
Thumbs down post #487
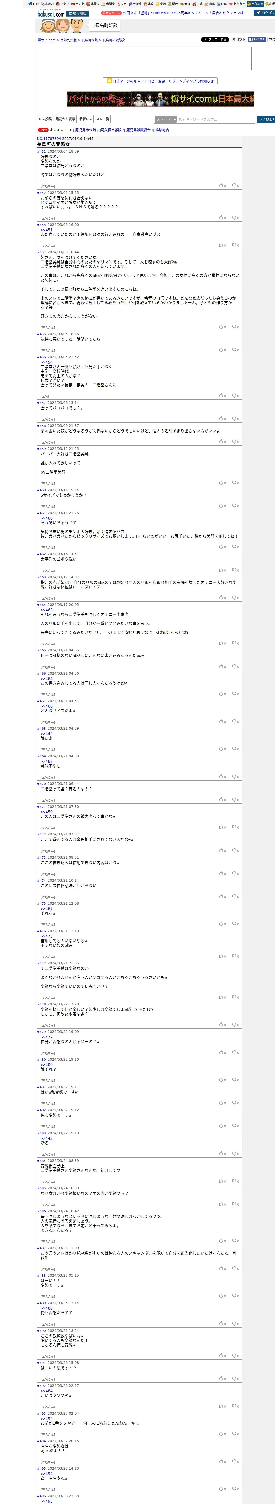234,1268
